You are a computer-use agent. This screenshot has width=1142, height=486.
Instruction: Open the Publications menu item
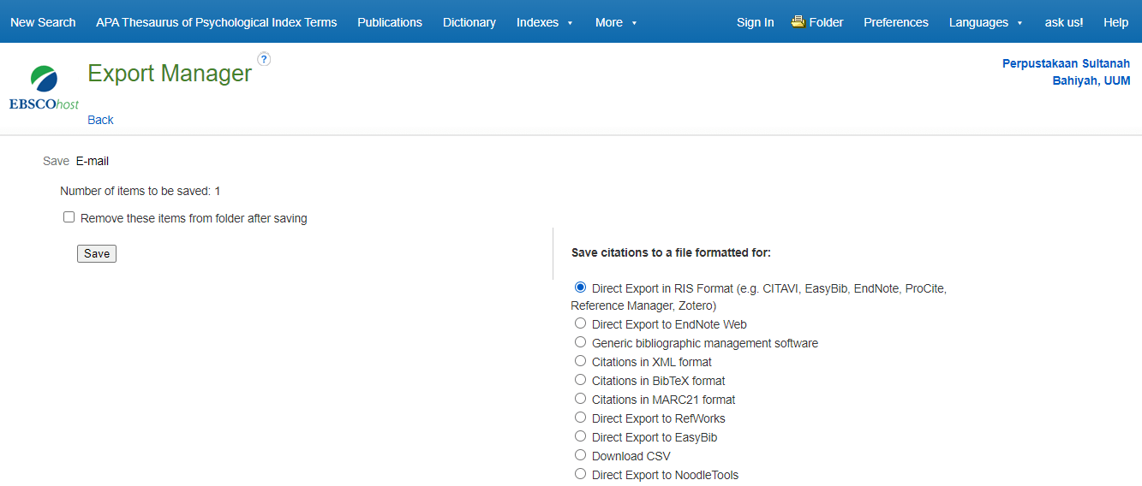pos(390,22)
